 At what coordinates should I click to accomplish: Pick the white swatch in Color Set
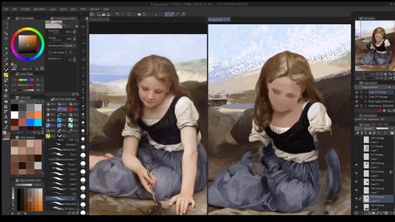coord(15,115)
